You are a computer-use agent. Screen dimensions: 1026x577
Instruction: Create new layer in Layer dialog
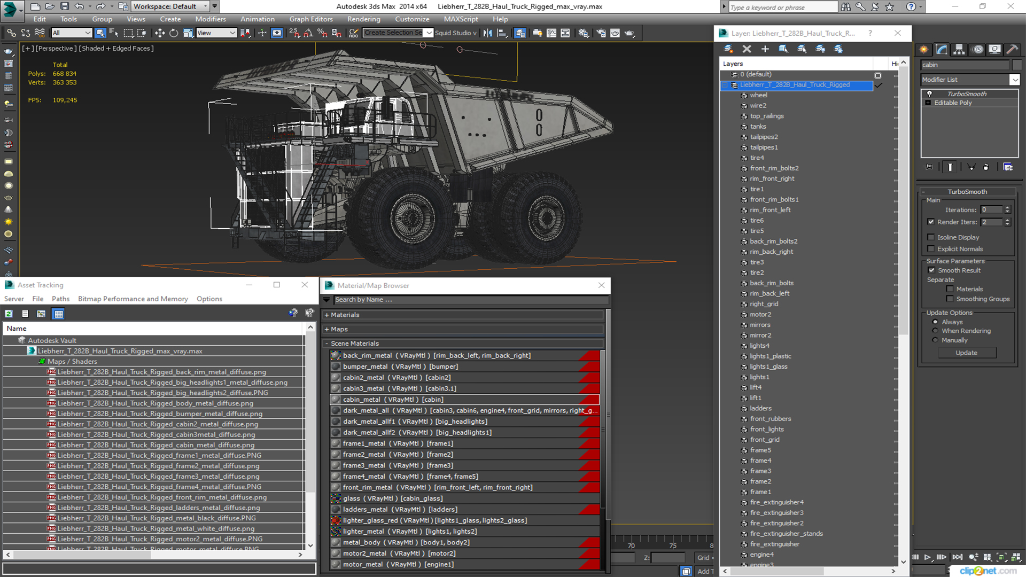(728, 49)
